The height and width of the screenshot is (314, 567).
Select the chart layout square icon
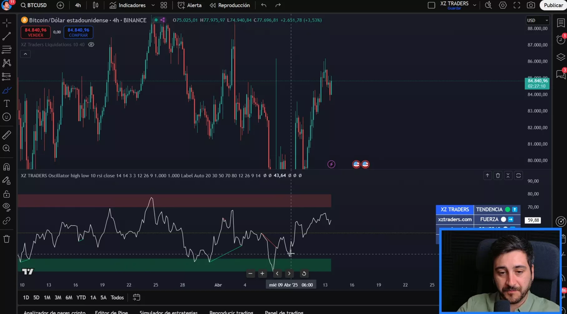431,5
